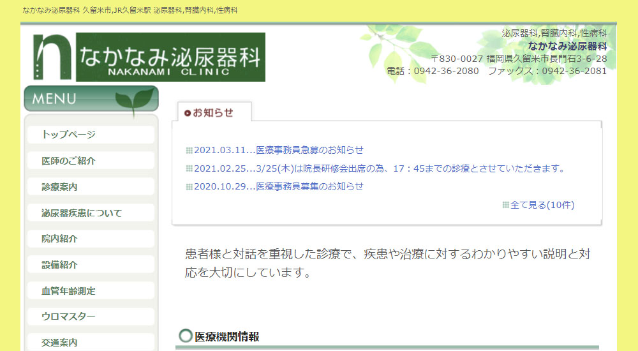Open 泌尿器疾患について in the sidebar
638x351 pixels.
tap(91, 213)
